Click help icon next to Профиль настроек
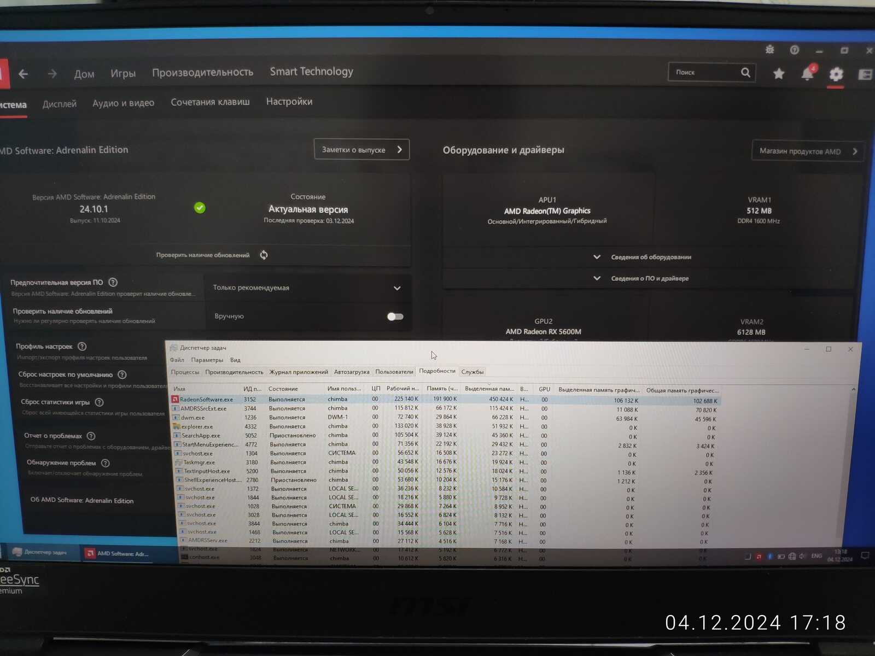The height and width of the screenshot is (656, 875). [82, 346]
